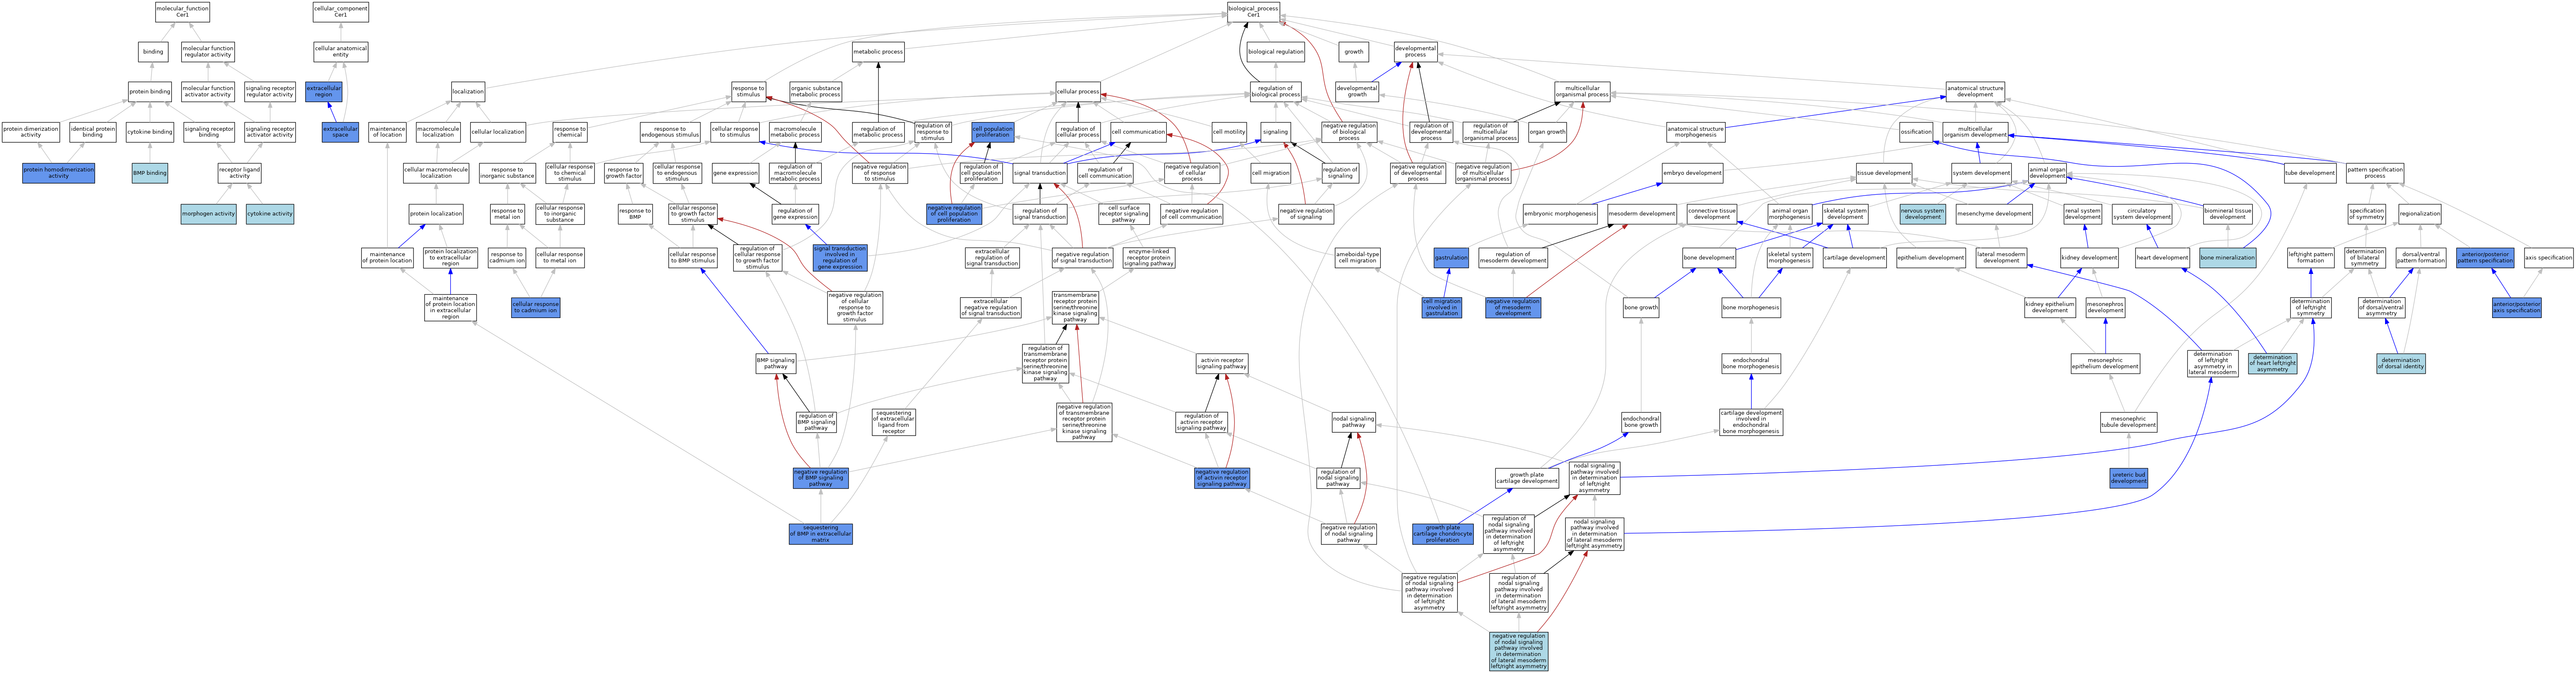Select the 'kidney development' node
Screen dimensions: 2576x673
click(2090, 258)
